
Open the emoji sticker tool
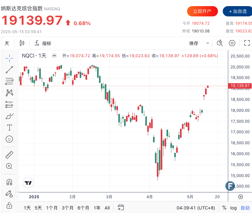[9, 139]
